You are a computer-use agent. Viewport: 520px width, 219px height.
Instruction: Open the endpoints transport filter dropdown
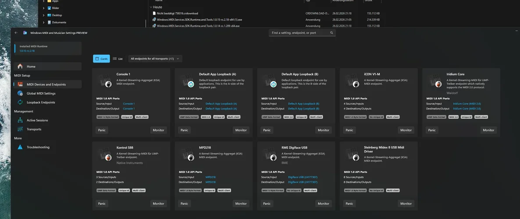coord(155,59)
